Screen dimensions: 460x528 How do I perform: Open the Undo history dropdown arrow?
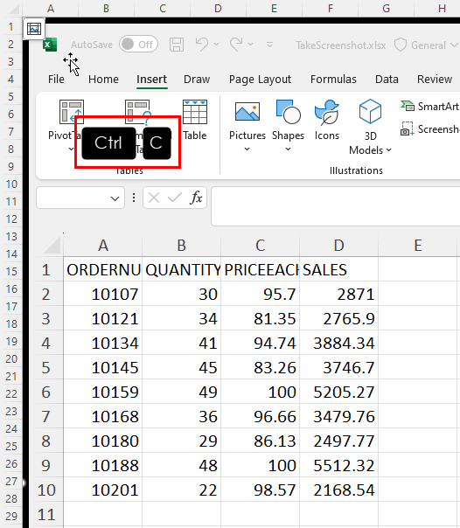(x=217, y=44)
